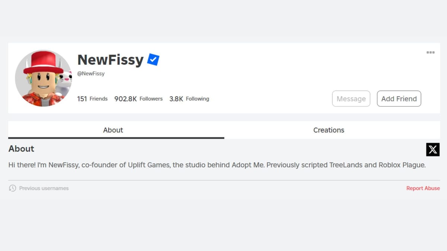Click "Roblox Plague" in the bio description
447x251 pixels.
coord(402,165)
